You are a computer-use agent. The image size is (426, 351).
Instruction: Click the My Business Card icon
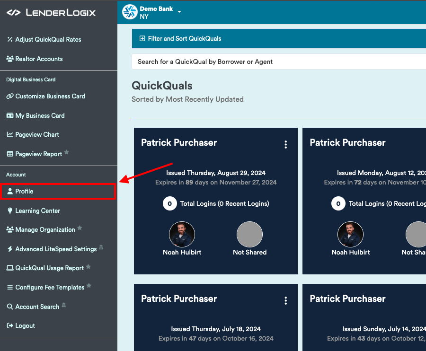10,116
